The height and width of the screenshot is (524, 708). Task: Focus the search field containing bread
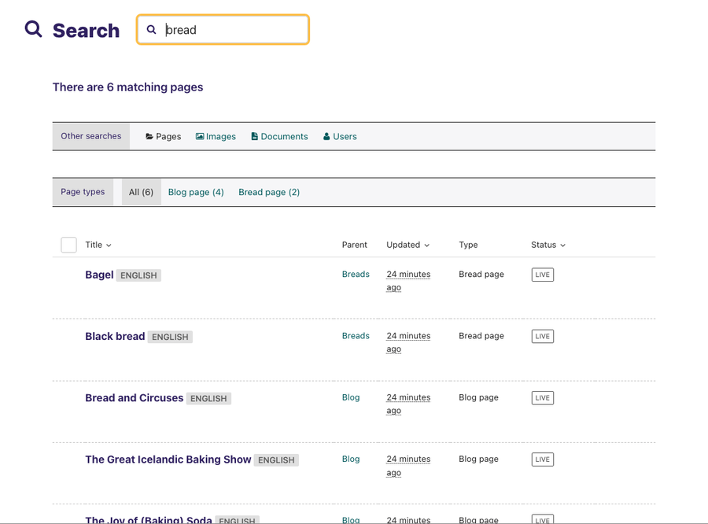223,30
